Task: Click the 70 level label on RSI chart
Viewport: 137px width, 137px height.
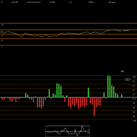Action: [x=2, y=32]
